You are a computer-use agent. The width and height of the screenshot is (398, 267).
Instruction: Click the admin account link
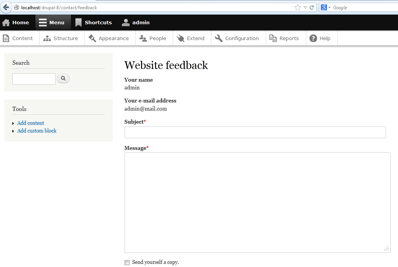[135, 22]
